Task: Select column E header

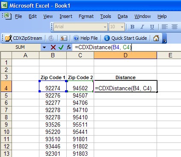Action: 169,55
